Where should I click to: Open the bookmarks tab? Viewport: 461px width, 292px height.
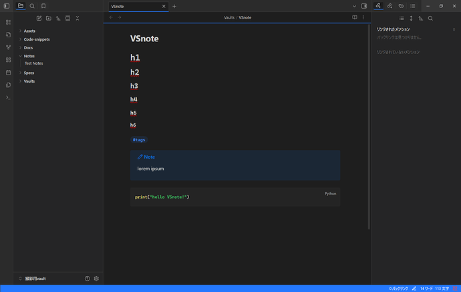tap(43, 6)
